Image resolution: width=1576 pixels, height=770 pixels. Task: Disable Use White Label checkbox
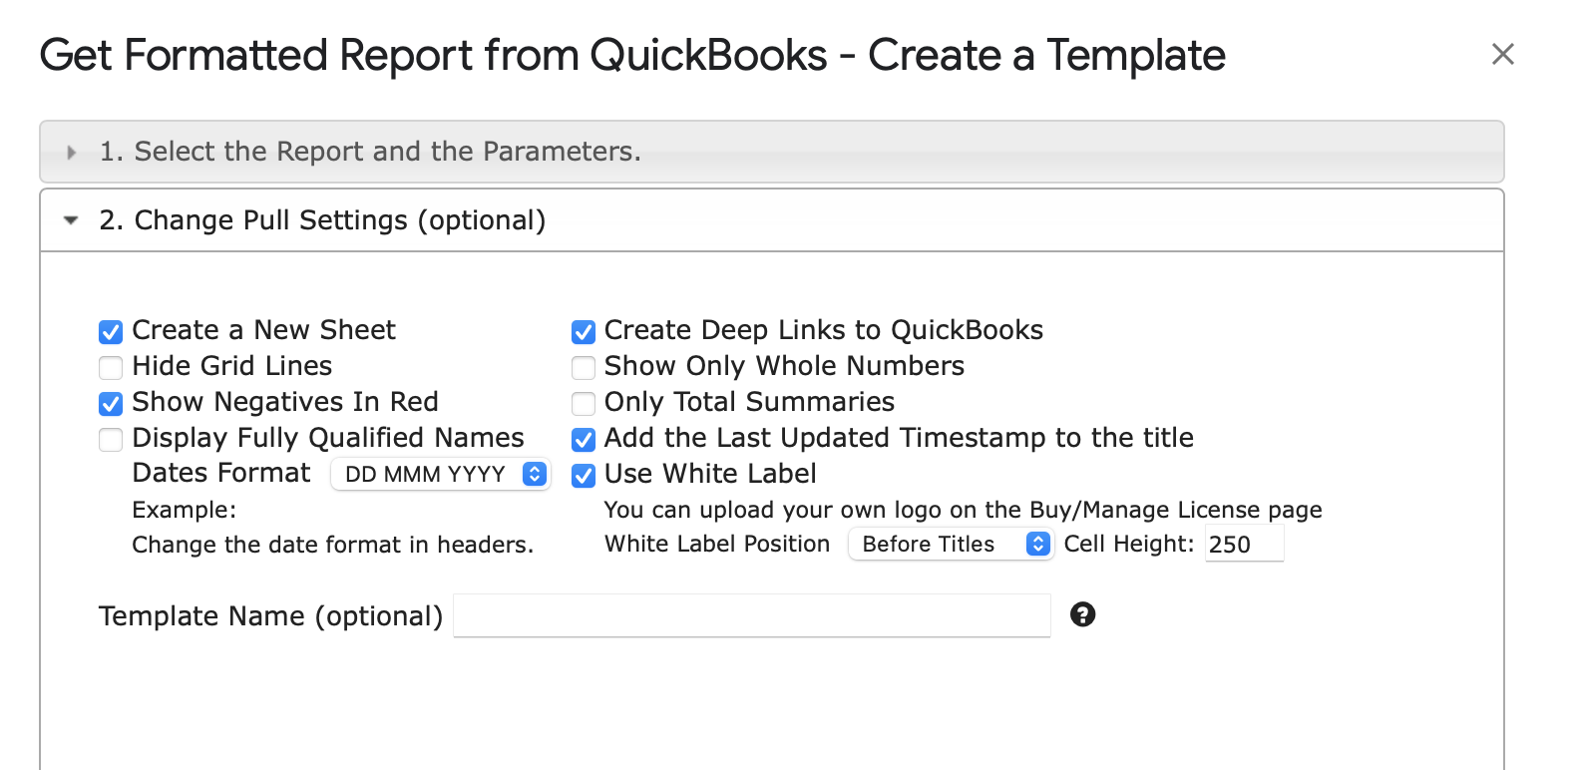[584, 475]
